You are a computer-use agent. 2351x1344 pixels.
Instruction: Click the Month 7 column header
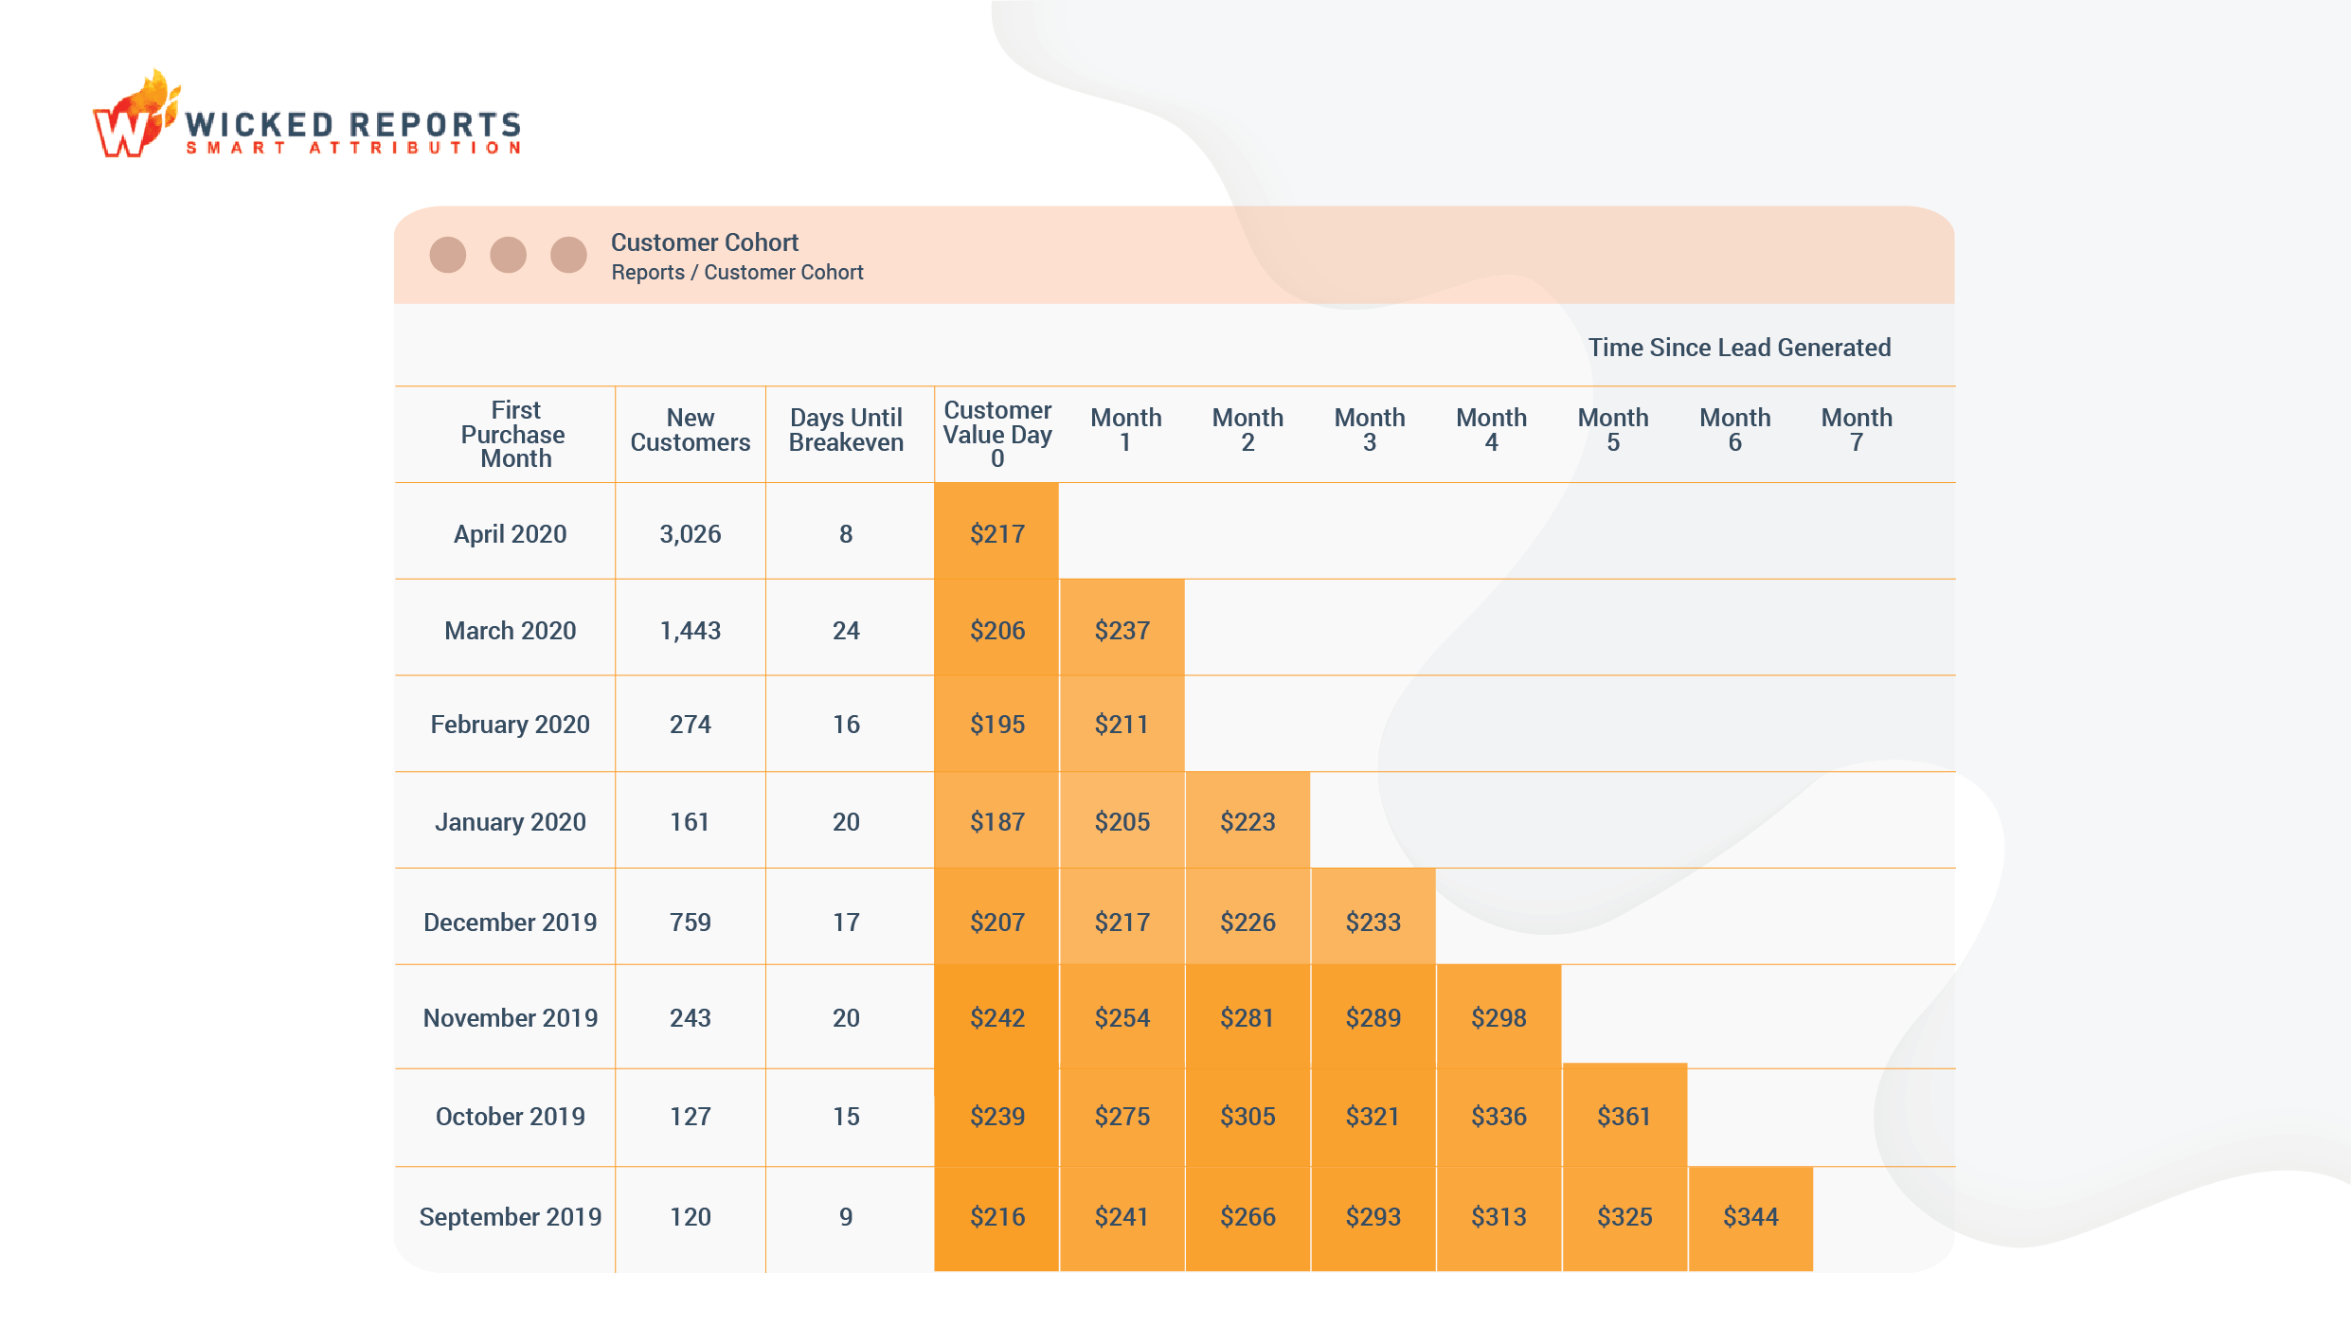(x=1856, y=430)
